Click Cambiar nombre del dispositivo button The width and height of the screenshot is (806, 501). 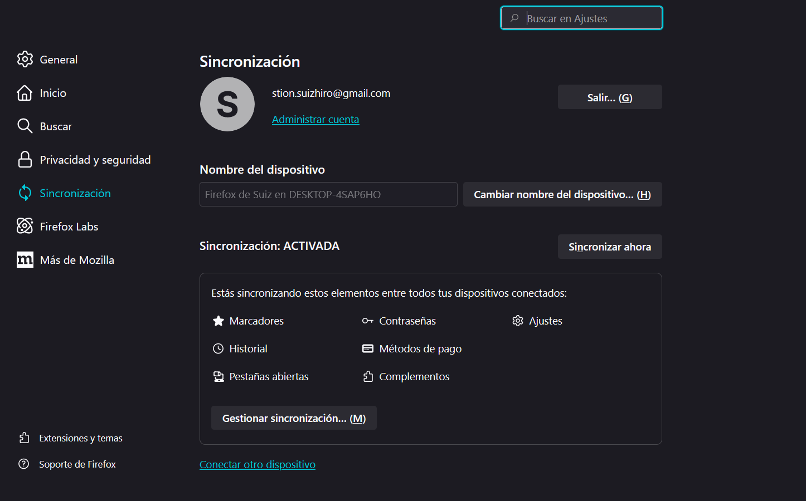coord(562,194)
